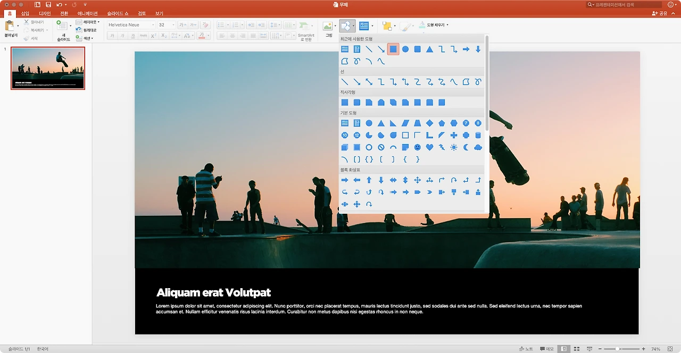Viewport: 681px width, 353px height.
Task: Expand the Layout (레이아웃) dropdown
Action: tap(88, 22)
